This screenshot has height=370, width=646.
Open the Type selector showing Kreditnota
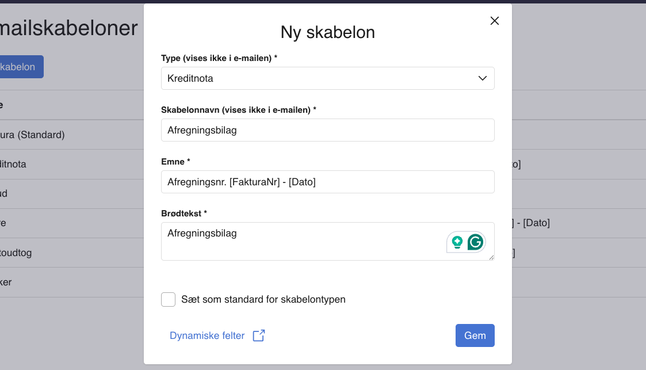pos(327,78)
